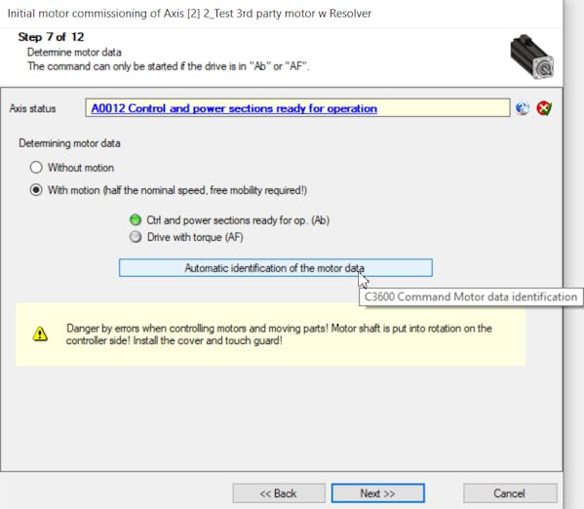
Task: Click the Ctrl and power sections ready label
Action: coord(238,220)
